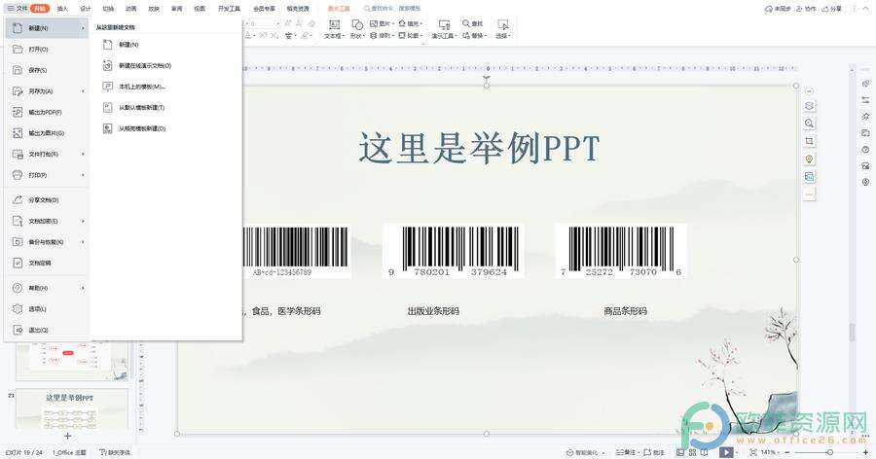This screenshot has width=876, height=459.
Task: Click the Missing fonts (缺失字体) status bar button
Action: point(115,452)
